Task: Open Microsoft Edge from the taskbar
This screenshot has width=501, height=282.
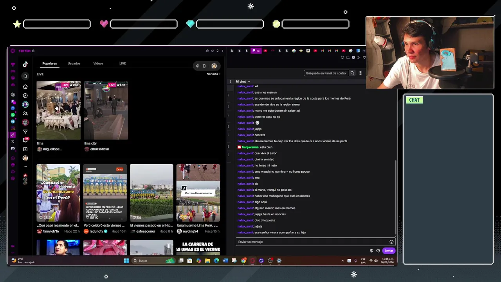Action: tap(216, 261)
